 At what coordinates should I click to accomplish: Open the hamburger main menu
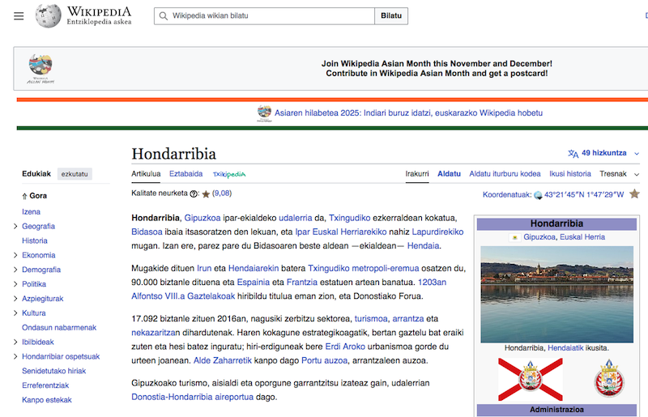pos(19,16)
